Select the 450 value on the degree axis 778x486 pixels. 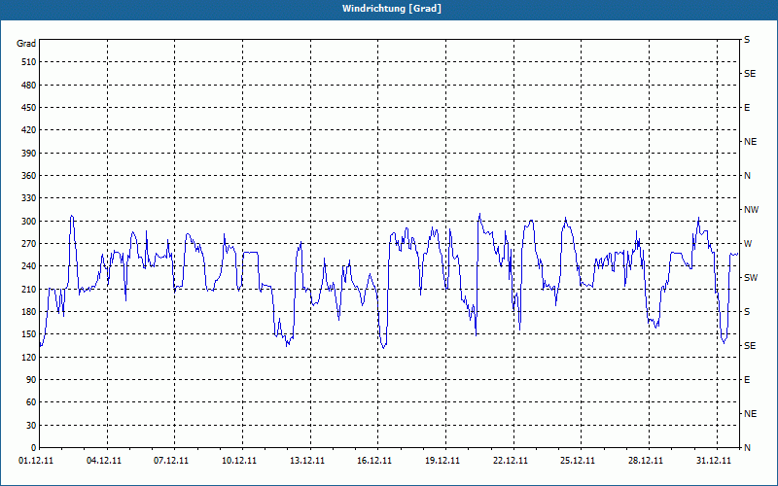click(29, 108)
